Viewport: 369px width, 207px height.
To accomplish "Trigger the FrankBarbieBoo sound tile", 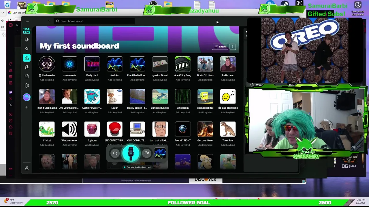I will (x=137, y=64).
